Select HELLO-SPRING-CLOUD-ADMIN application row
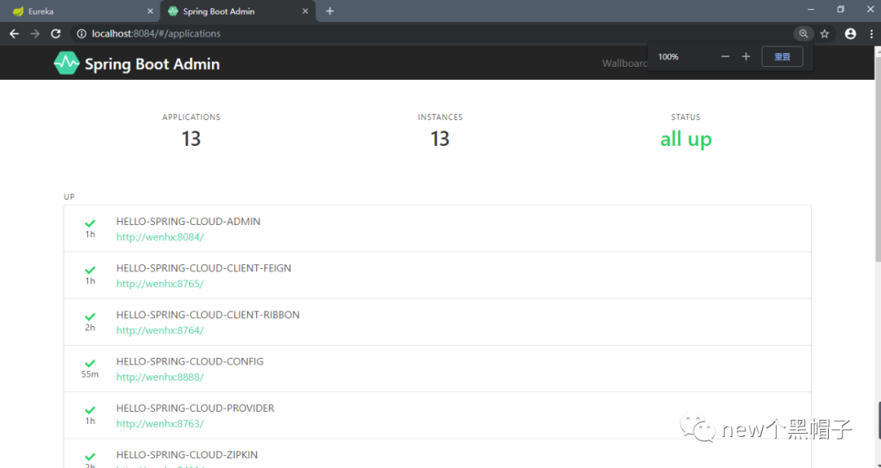 [x=437, y=228]
